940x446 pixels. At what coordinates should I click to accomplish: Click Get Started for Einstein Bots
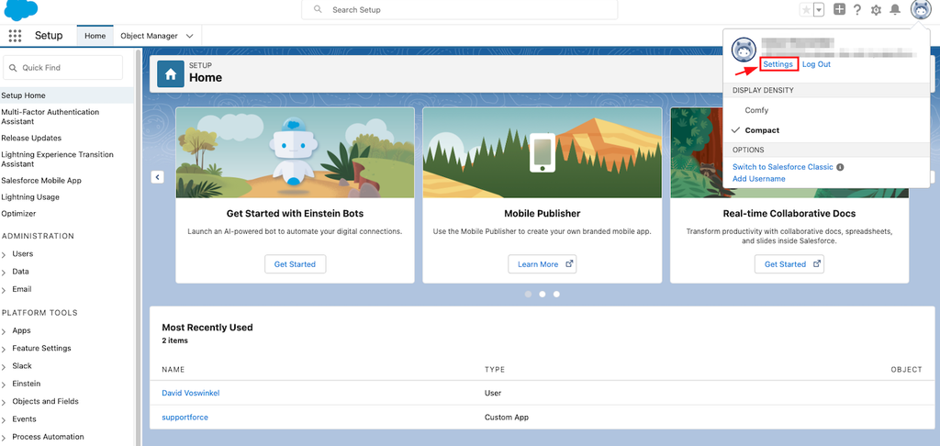pyautogui.click(x=295, y=263)
